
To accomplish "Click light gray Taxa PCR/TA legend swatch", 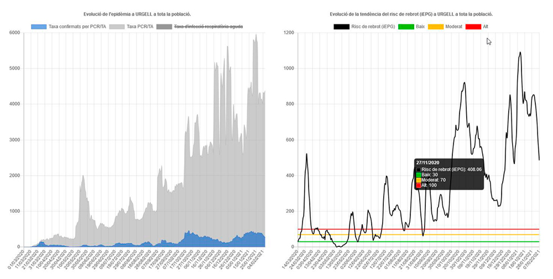I will [118, 27].
